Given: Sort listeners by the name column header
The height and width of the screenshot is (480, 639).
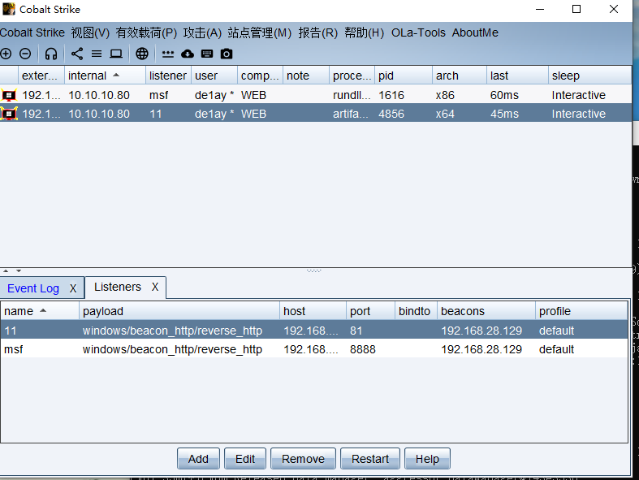Looking at the screenshot, I should pos(24,311).
